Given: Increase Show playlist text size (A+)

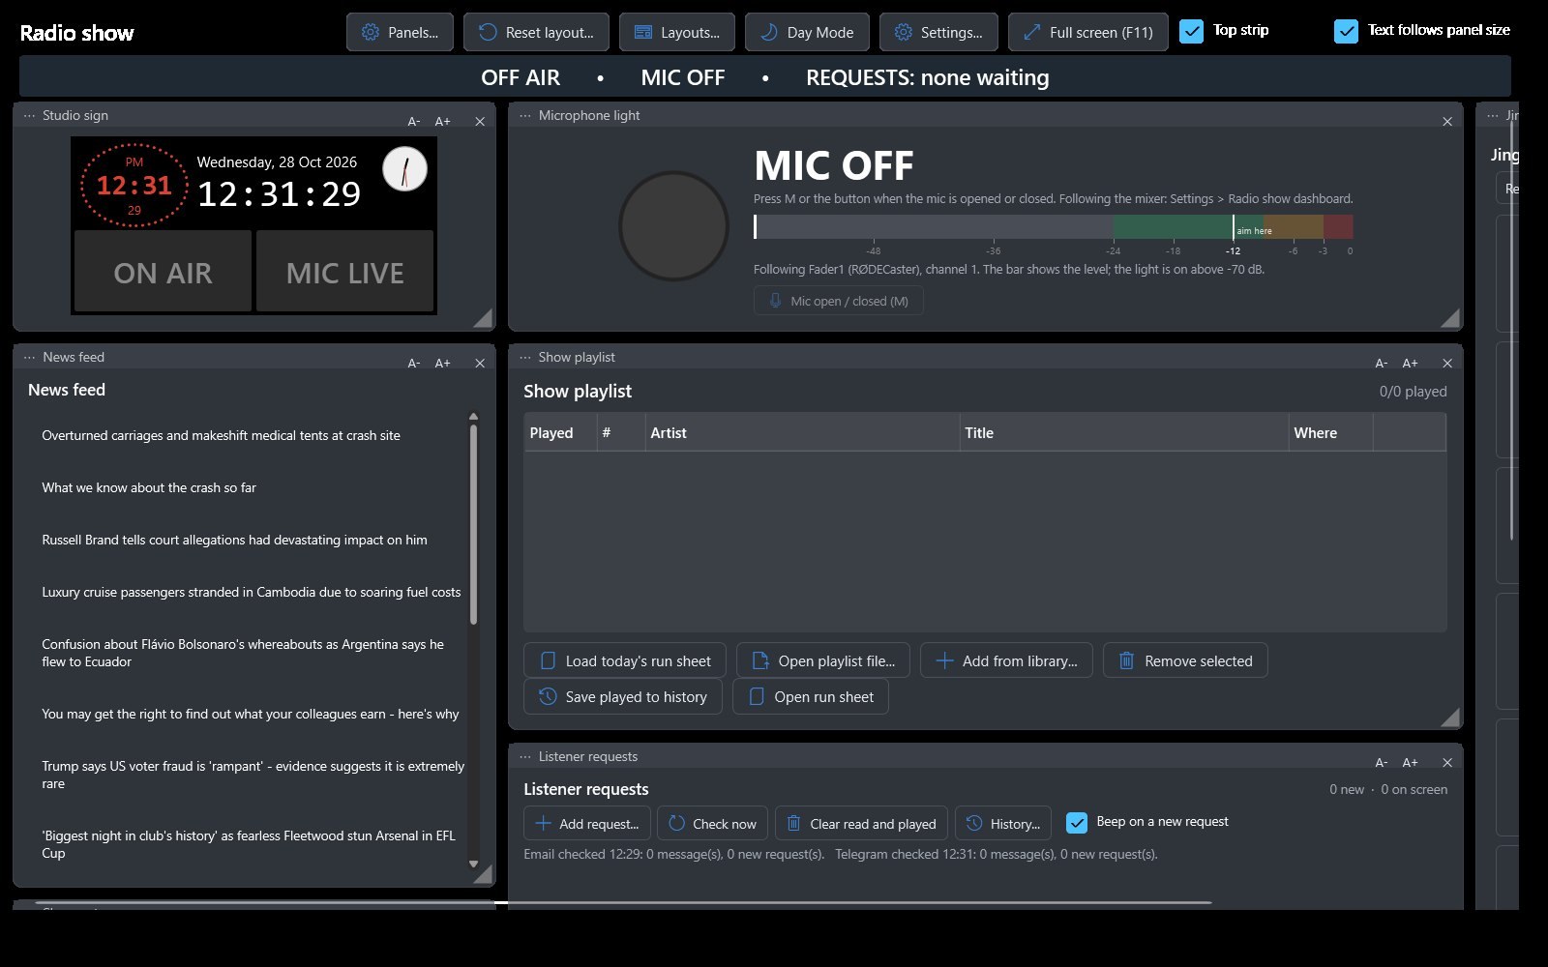Looking at the screenshot, I should (1410, 363).
